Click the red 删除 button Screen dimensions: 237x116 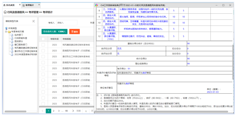click(75, 32)
